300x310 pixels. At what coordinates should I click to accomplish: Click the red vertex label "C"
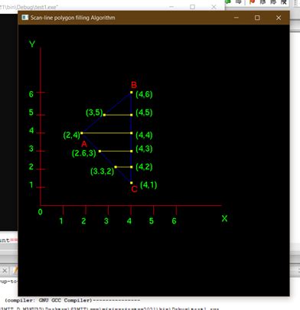coord(135,189)
